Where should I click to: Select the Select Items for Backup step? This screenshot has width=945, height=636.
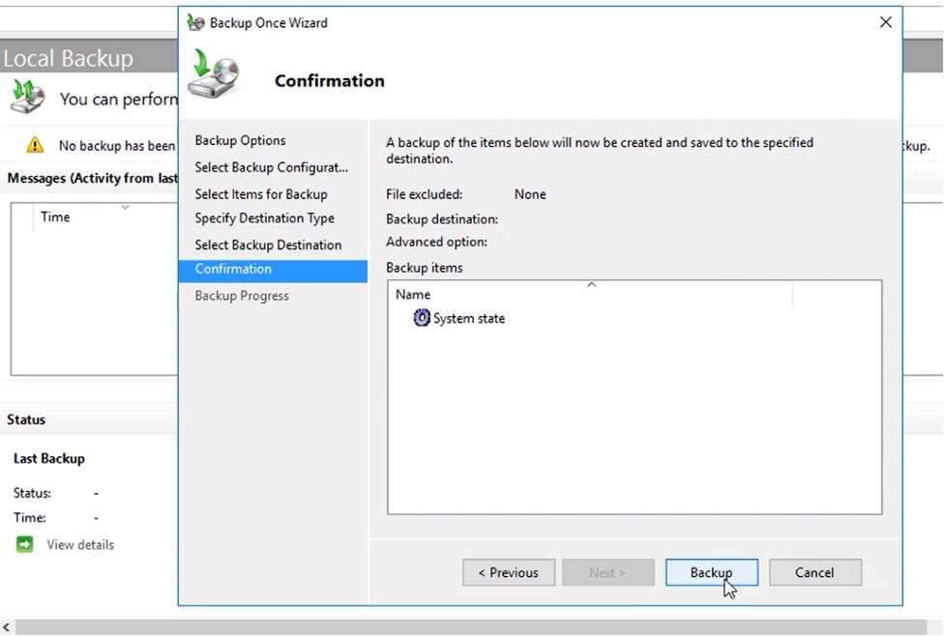click(x=261, y=193)
